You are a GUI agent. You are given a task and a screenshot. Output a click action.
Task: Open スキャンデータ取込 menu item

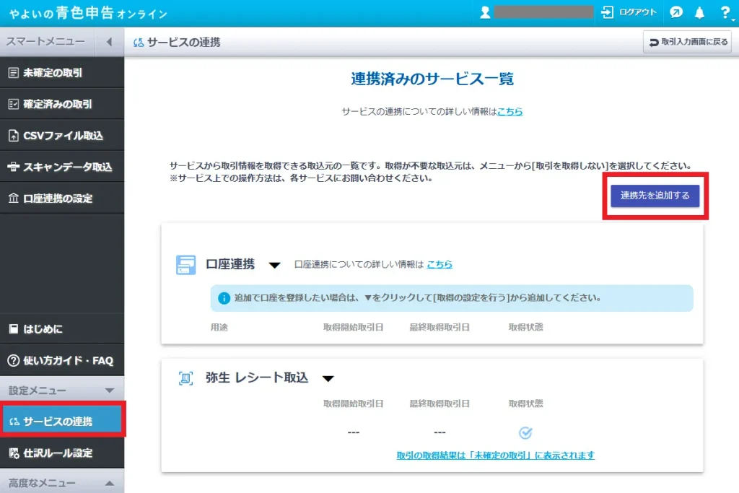tap(62, 167)
